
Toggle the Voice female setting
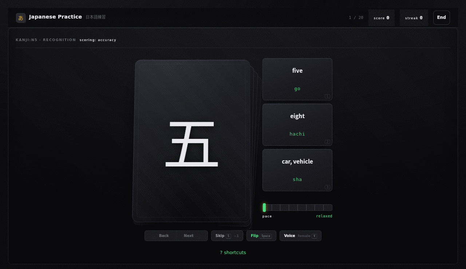300,236
